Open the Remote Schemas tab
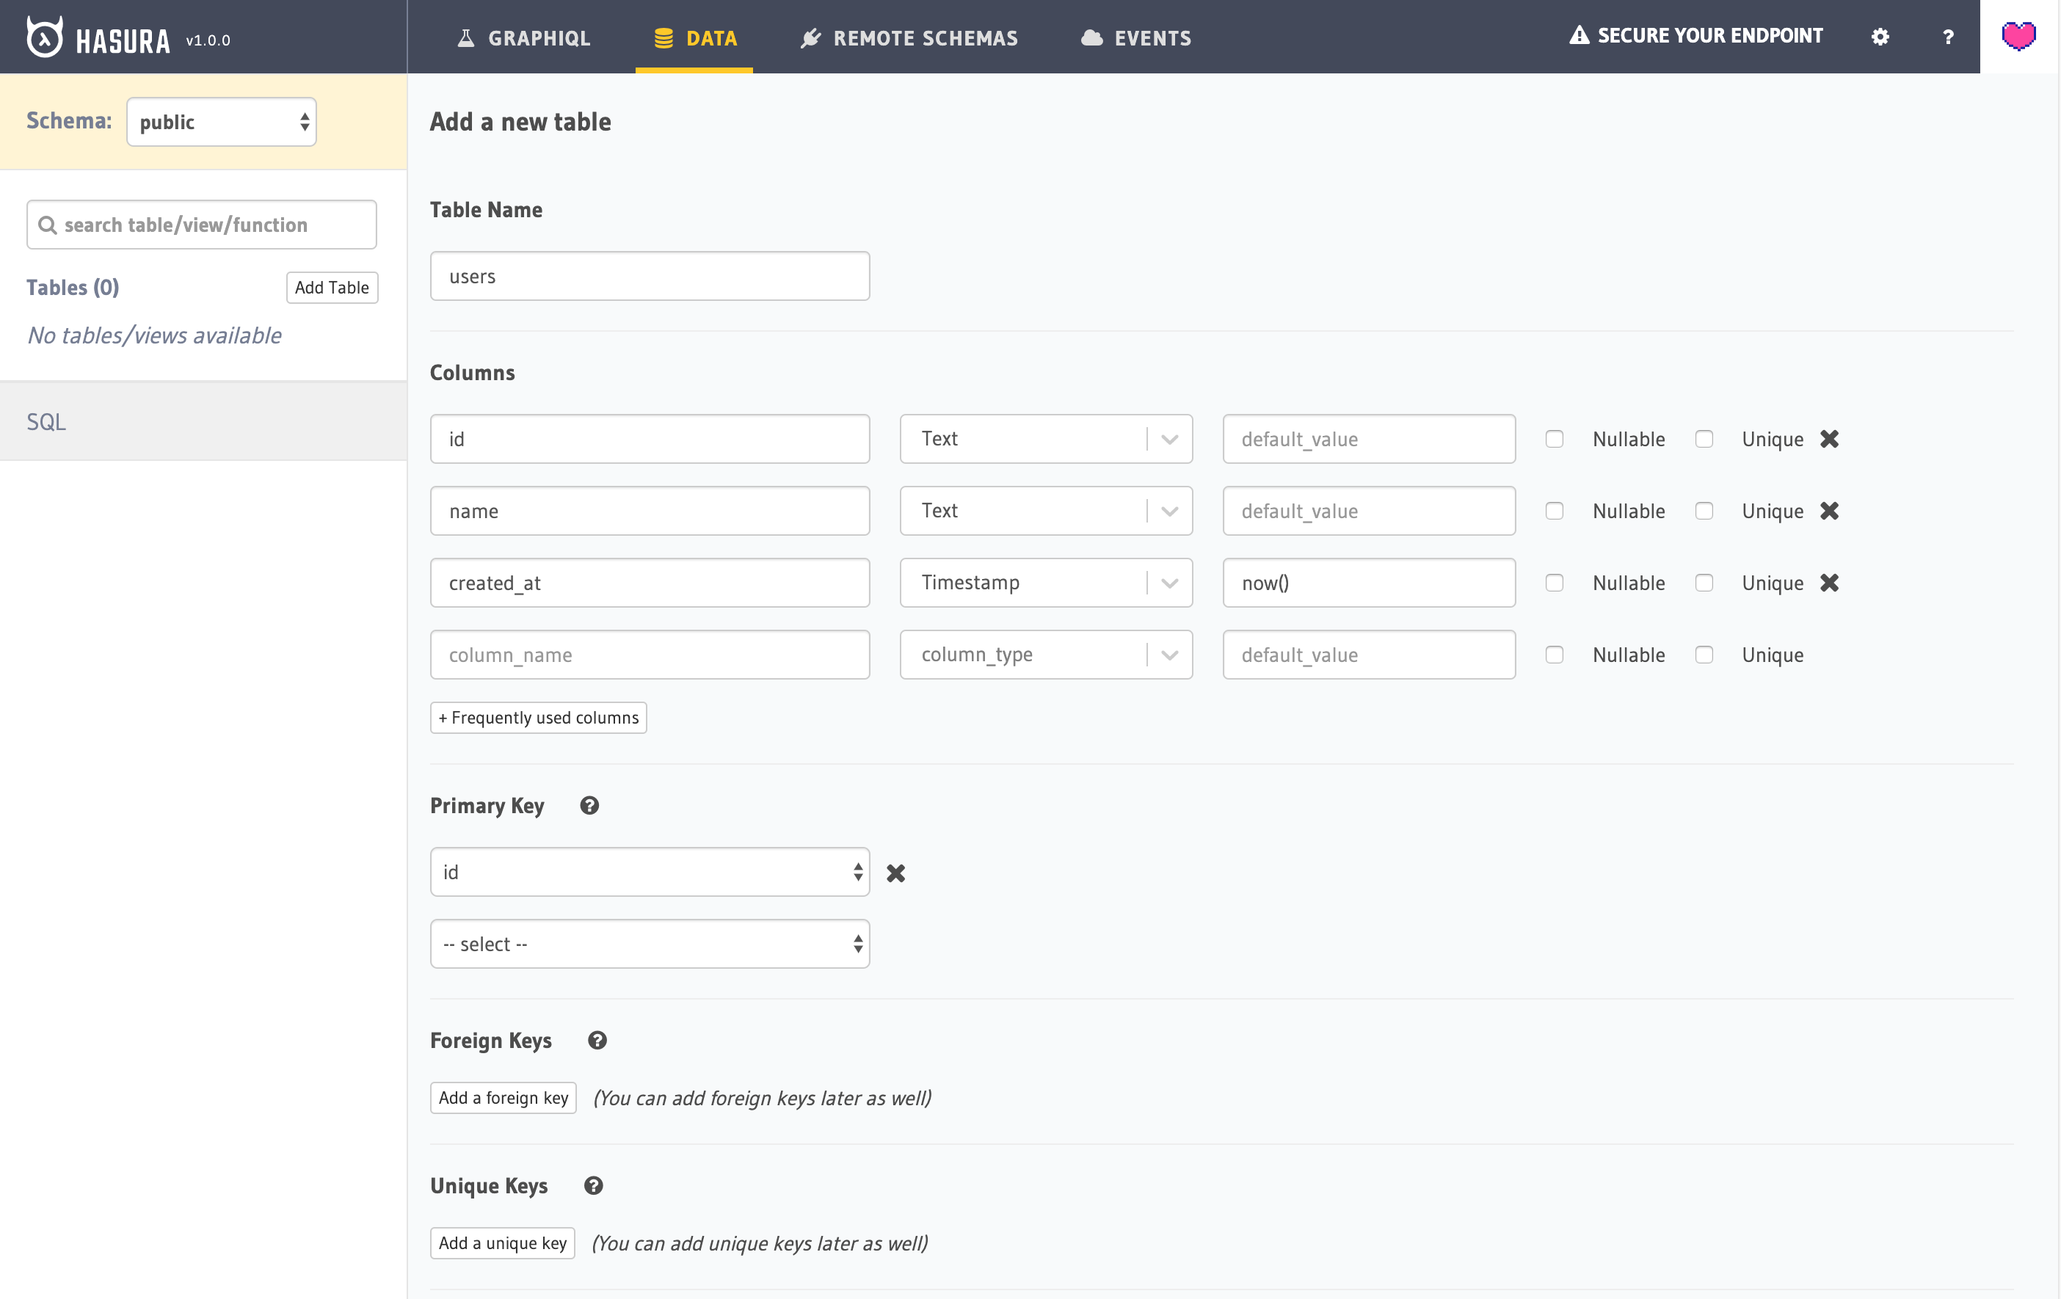 [x=909, y=37]
